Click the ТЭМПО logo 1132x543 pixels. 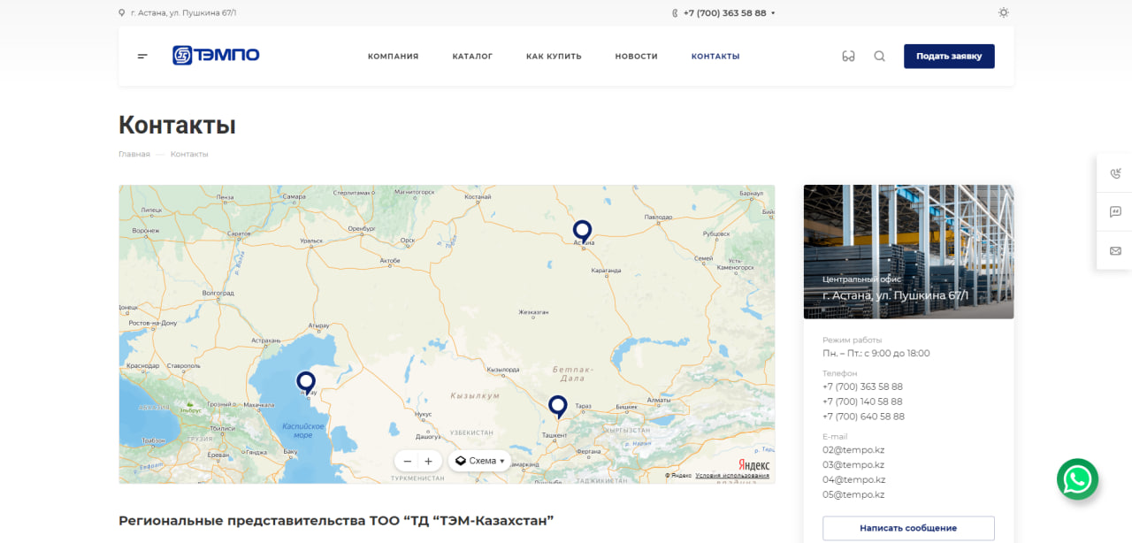216,55
